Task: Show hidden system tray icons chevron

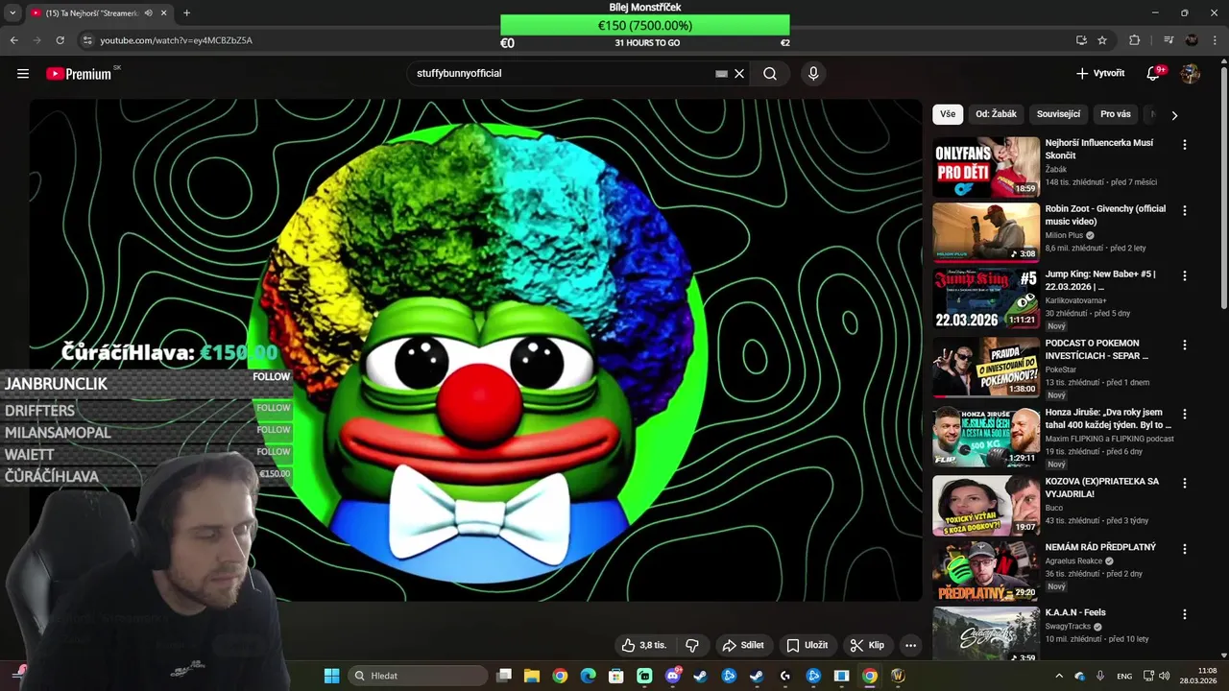Action: coord(1059,676)
